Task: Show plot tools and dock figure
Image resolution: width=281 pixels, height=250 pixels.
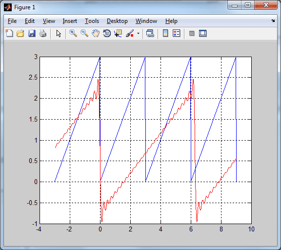Action: coord(203,33)
